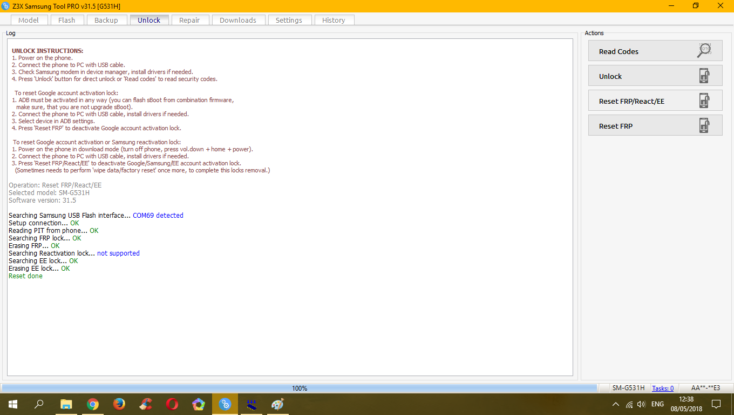Open the volume speaker icon
Screen dimensions: 734x415
(x=641, y=404)
